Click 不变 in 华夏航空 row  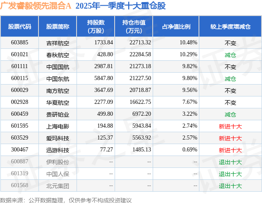coord(230,103)
